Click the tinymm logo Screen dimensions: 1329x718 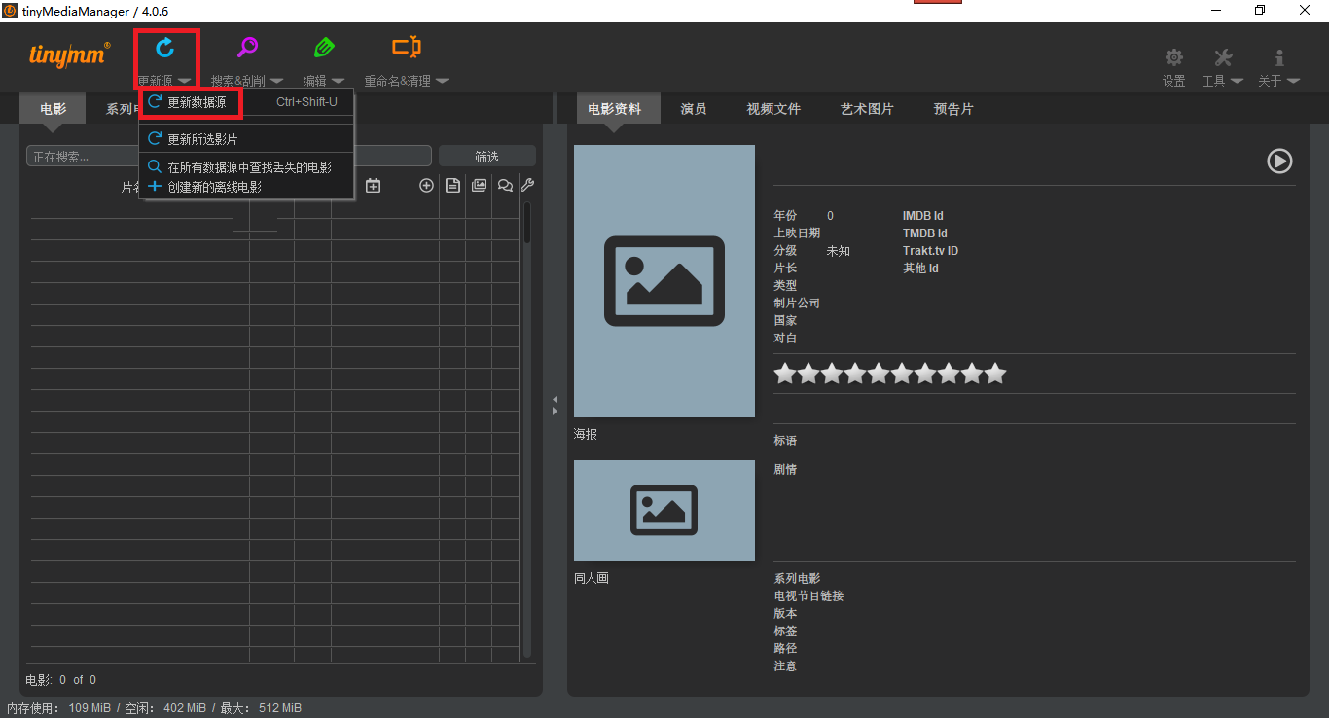coord(70,55)
